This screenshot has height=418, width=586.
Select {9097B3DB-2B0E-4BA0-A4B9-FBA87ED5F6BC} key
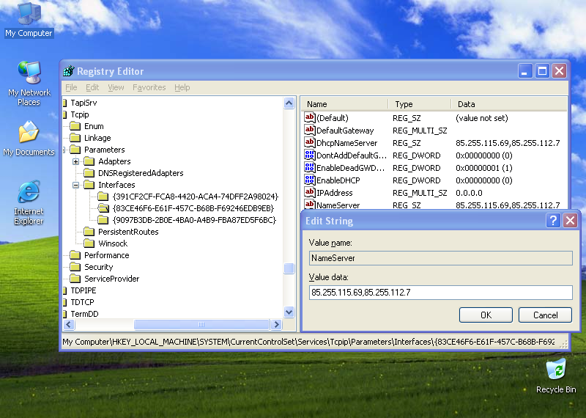point(194,220)
